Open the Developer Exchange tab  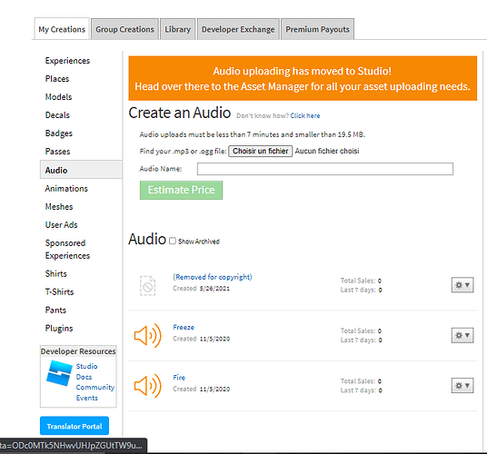tap(238, 29)
